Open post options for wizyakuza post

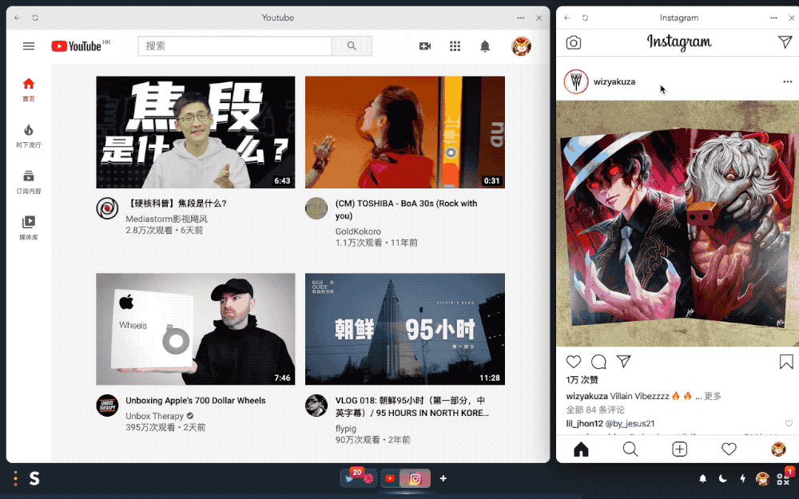[788, 81]
